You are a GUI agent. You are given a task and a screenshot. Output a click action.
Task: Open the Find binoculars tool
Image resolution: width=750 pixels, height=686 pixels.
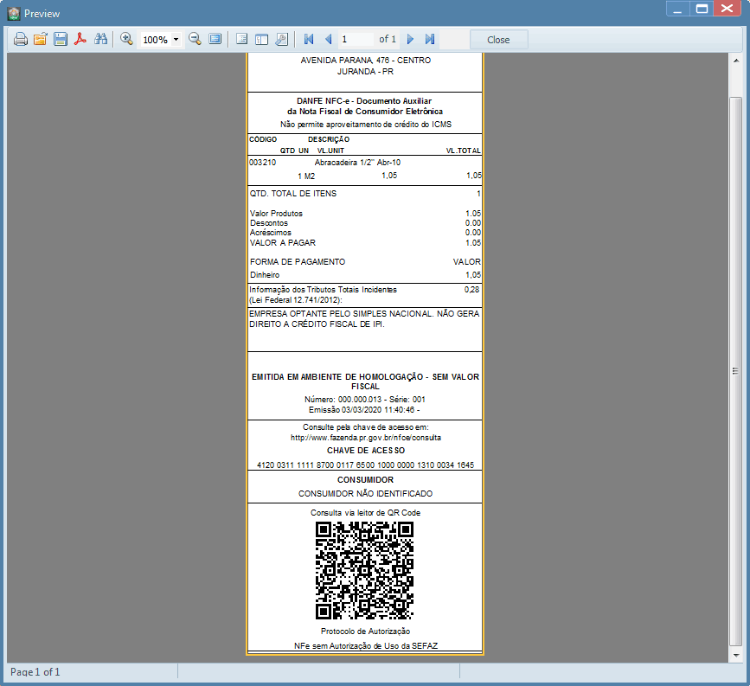tap(100, 39)
